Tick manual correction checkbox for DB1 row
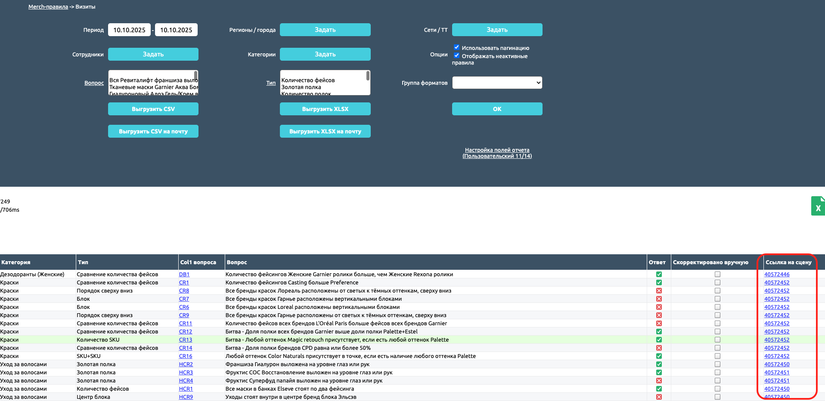This screenshot has width=825, height=401. click(717, 275)
